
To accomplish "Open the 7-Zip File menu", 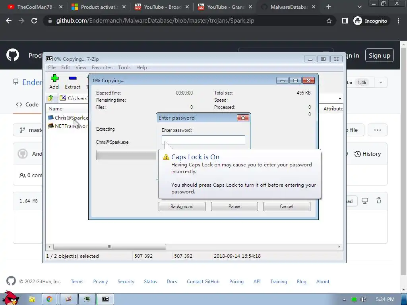I will 52,68.
